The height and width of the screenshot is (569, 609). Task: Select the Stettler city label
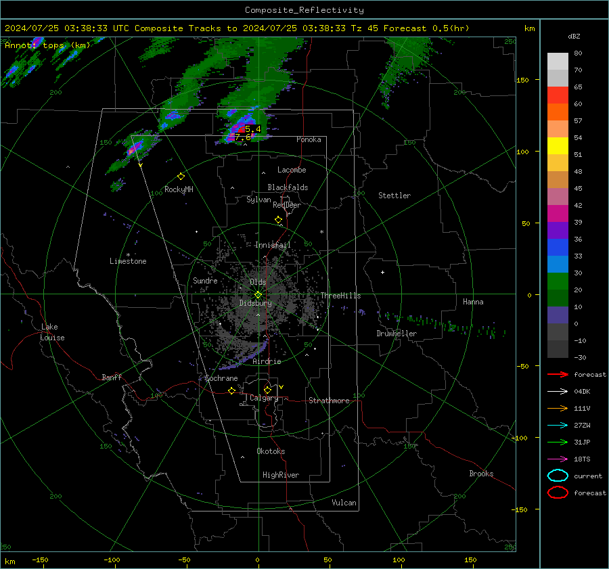[394, 196]
